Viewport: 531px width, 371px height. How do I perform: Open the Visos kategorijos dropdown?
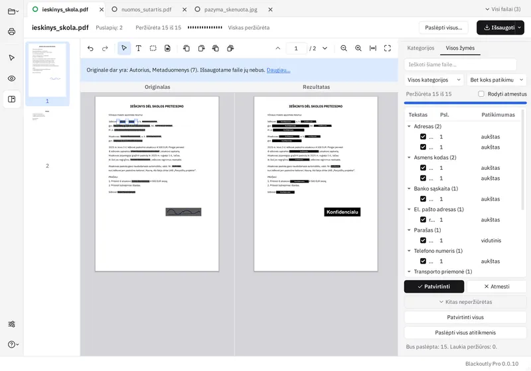434,80
